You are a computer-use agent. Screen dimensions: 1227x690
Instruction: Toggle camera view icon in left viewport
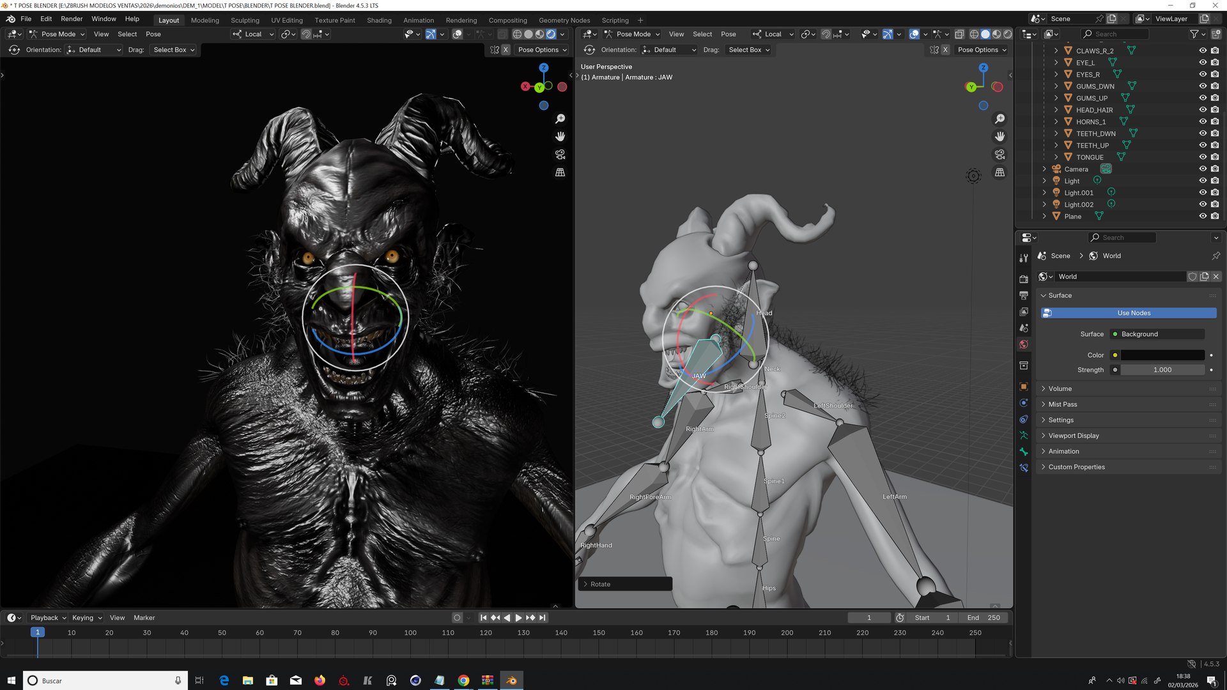(560, 155)
